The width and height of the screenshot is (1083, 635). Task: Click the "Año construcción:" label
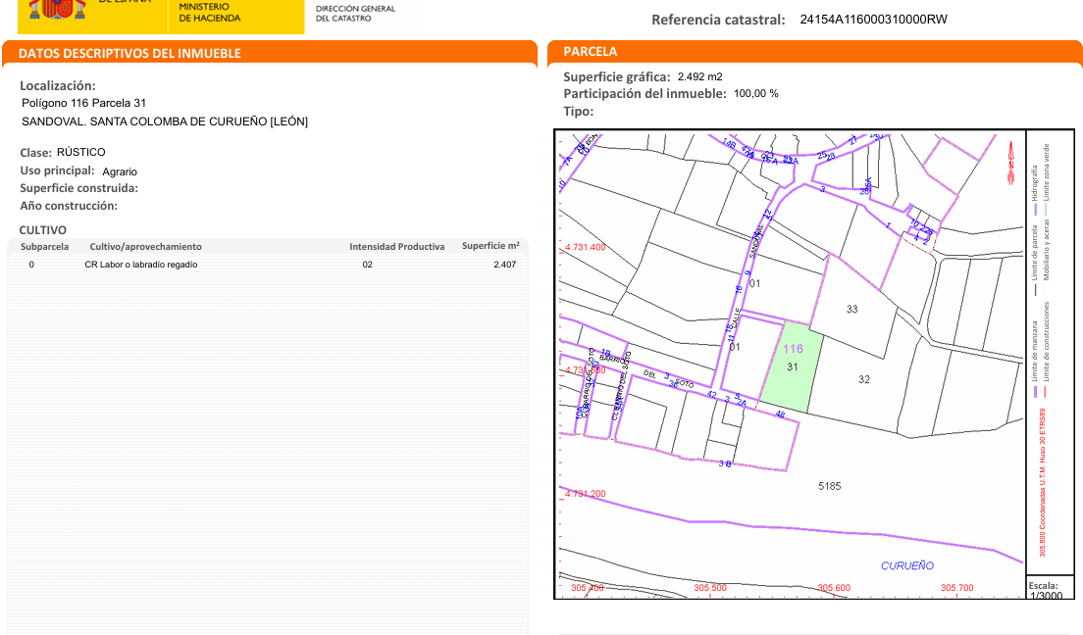[69, 206]
